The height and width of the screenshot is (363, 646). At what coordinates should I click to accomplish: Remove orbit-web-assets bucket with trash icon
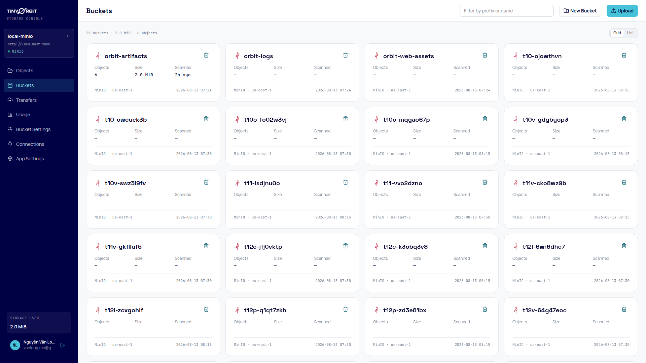[x=485, y=55]
